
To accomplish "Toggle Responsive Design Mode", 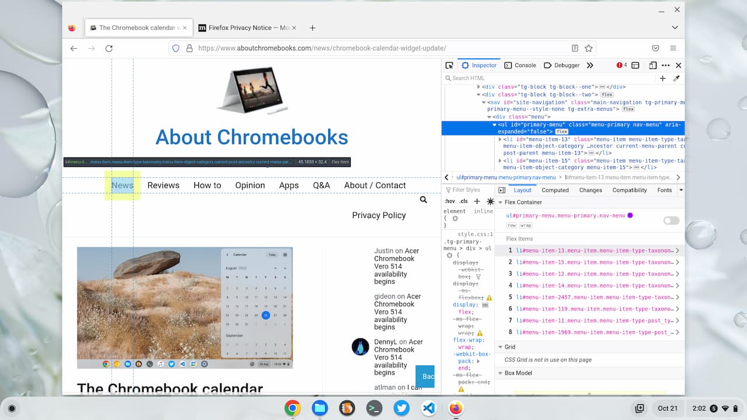I will pyautogui.click(x=653, y=65).
